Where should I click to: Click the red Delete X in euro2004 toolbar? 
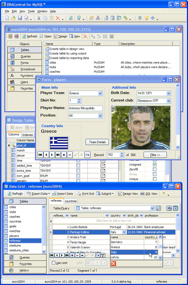86,36
